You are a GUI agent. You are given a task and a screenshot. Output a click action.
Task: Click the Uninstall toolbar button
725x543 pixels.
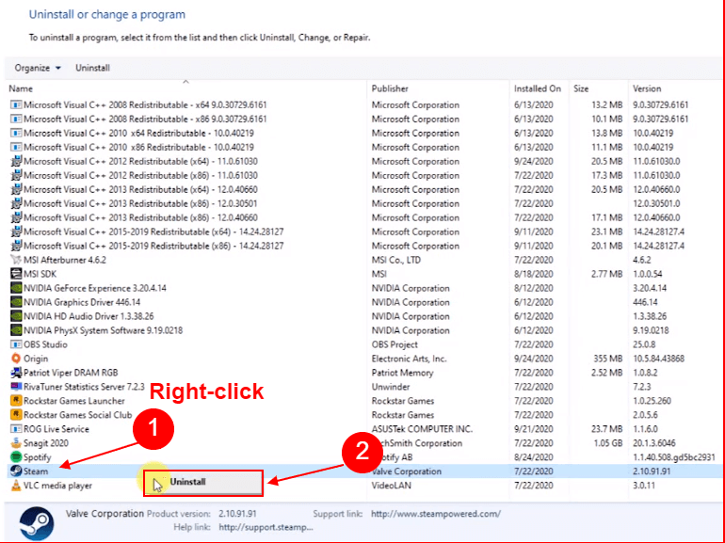pos(92,68)
